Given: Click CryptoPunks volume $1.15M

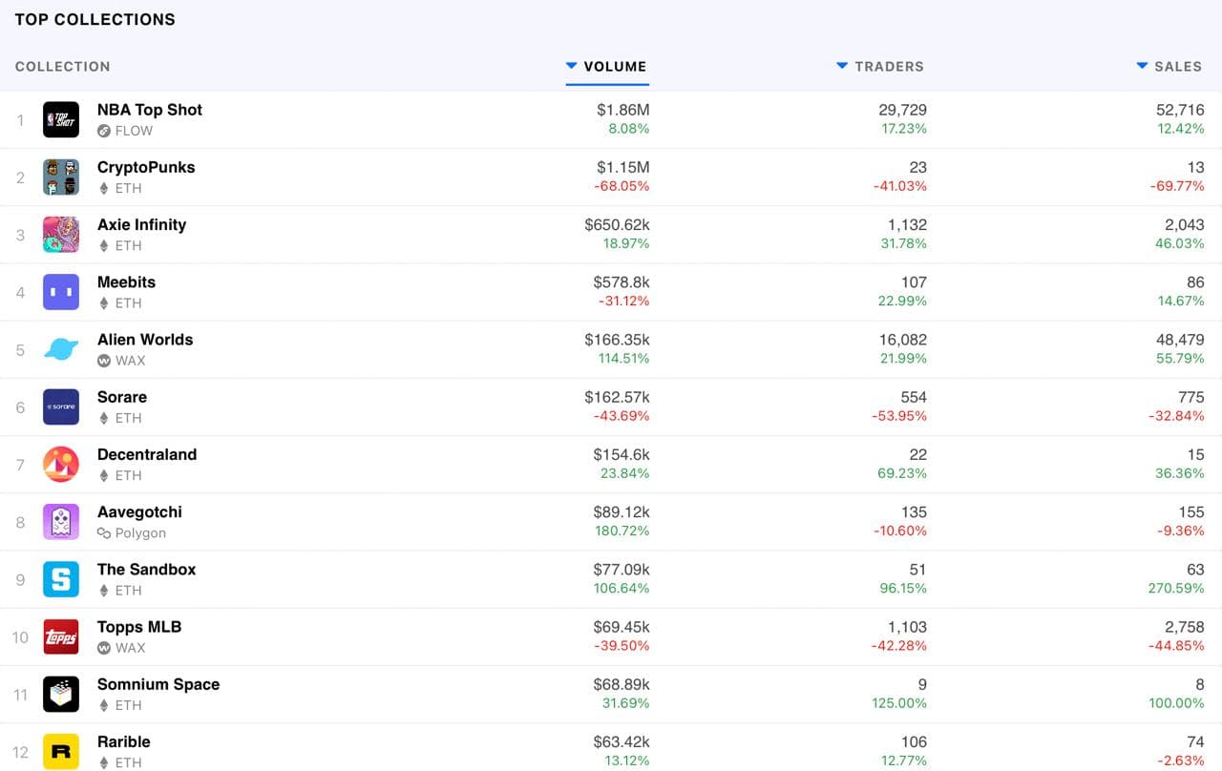Looking at the screenshot, I should 623,167.
